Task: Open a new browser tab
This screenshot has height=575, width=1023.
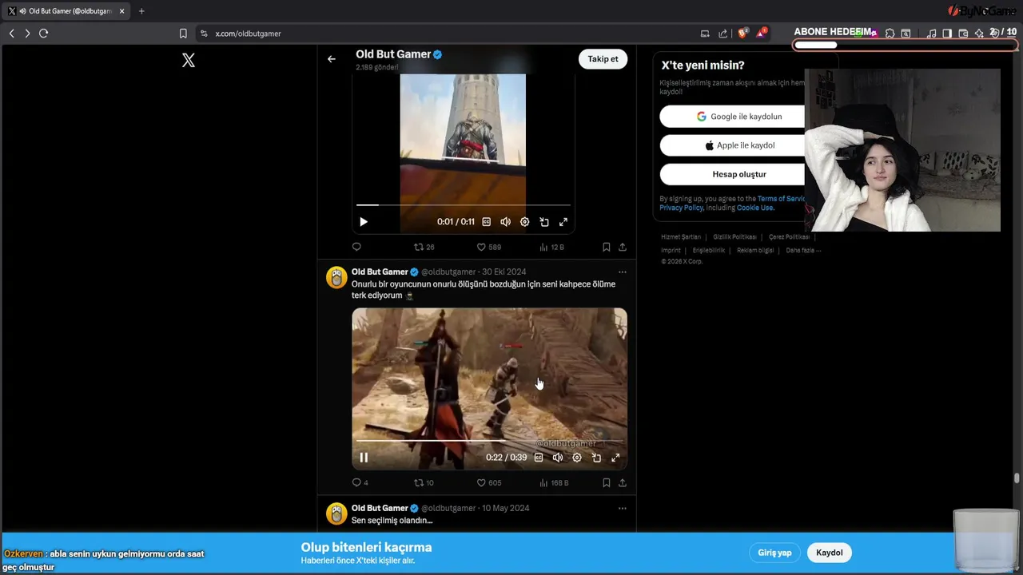Action: pyautogui.click(x=141, y=11)
